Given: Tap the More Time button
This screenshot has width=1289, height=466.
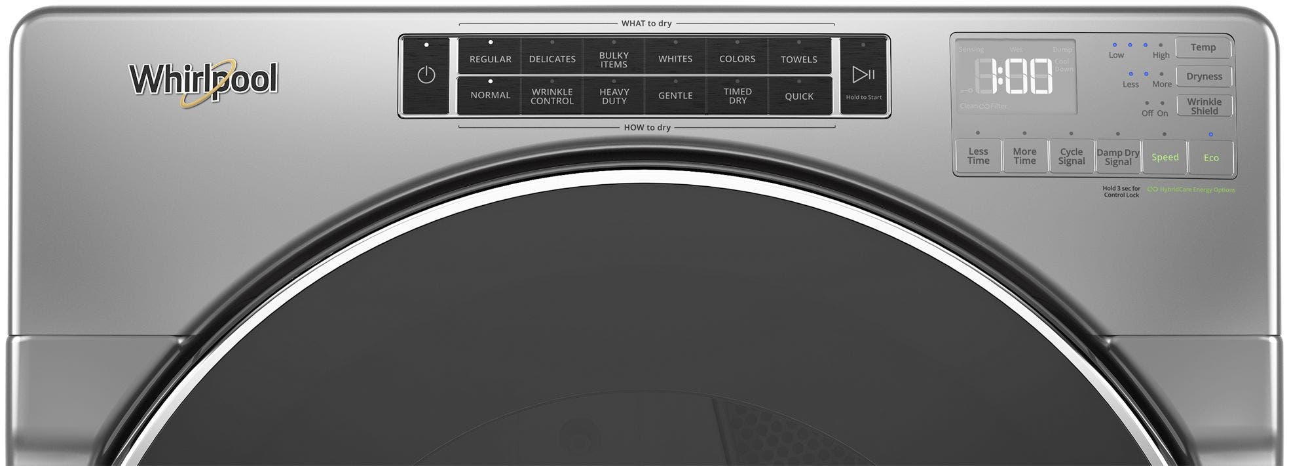Looking at the screenshot, I should (x=1024, y=156).
